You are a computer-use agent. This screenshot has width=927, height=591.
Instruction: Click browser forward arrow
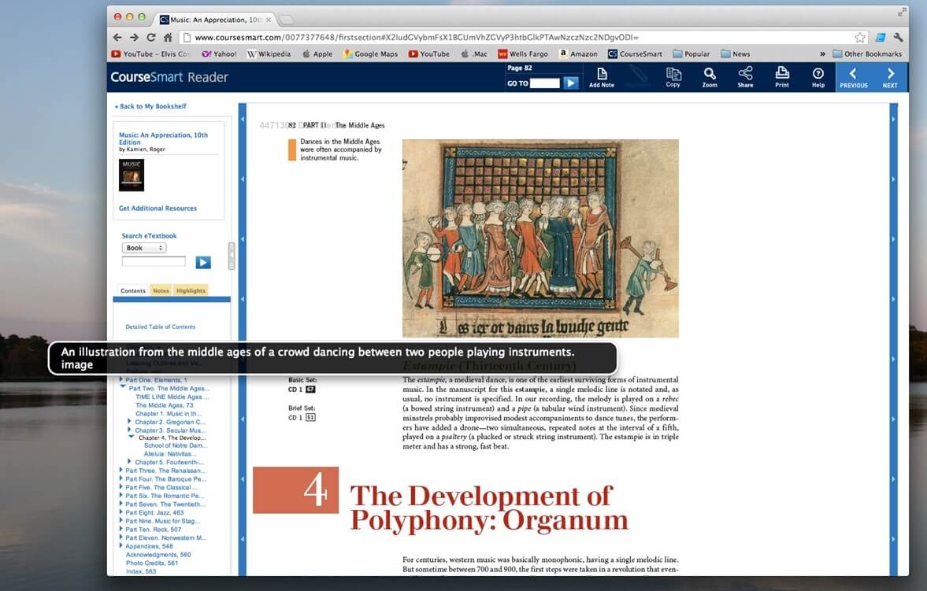(134, 37)
